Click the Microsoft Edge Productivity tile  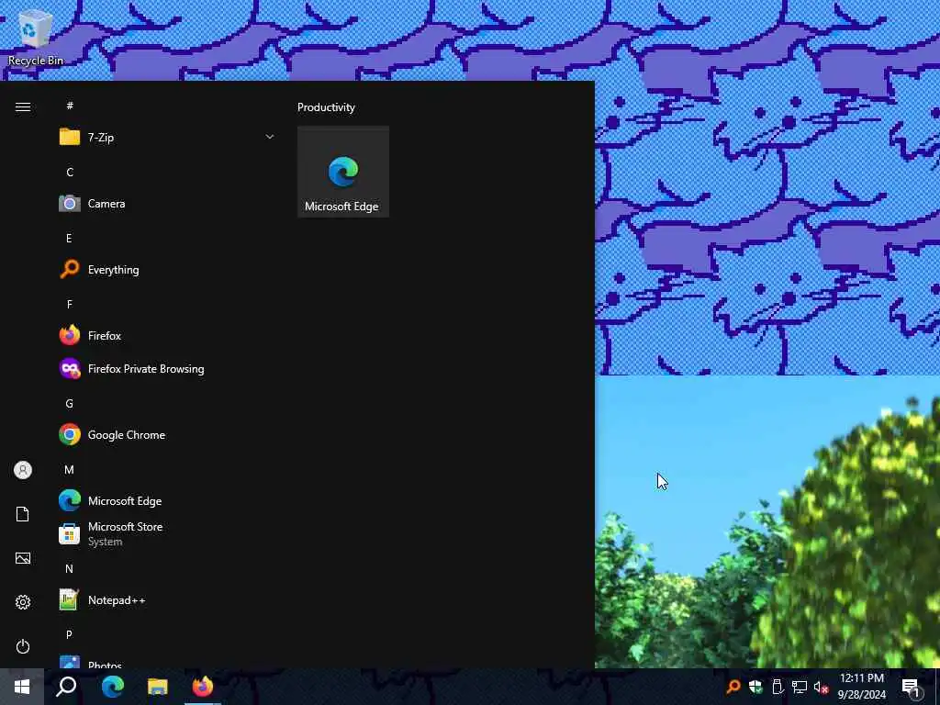pyautogui.click(x=343, y=172)
